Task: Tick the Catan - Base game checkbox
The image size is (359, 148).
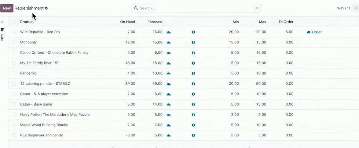Action: 14,104
